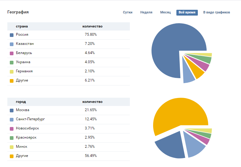Click the orange Другие swatch in city table
The image size is (241, 167).
coord(12,156)
